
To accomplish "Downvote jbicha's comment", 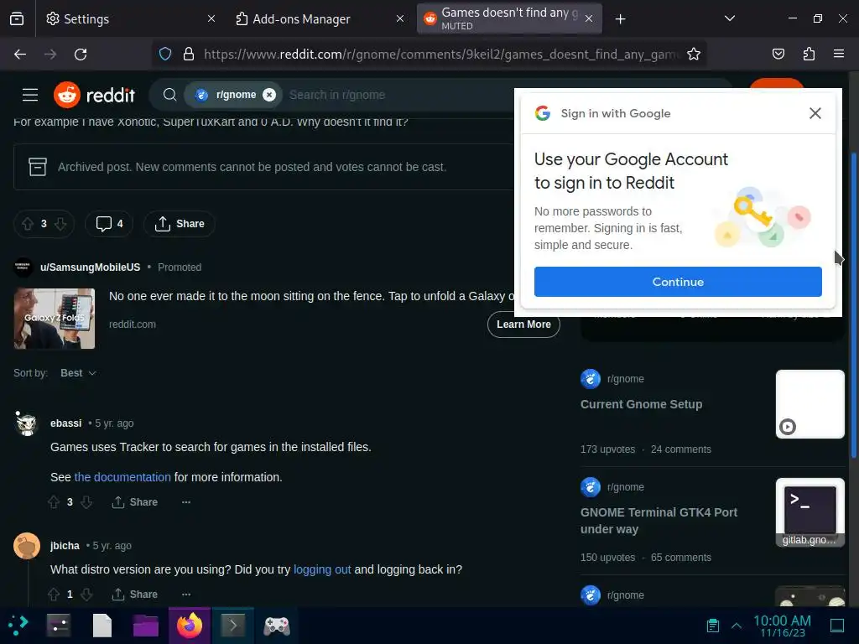I will coord(86,595).
